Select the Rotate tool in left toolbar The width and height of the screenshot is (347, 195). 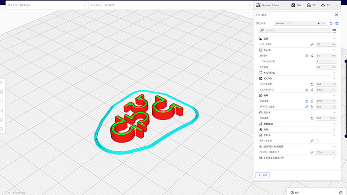pyautogui.click(x=1, y=101)
